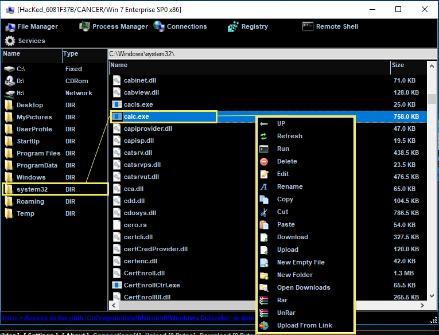Open the ProgramData directory
The height and width of the screenshot is (335, 439).
[55, 165]
